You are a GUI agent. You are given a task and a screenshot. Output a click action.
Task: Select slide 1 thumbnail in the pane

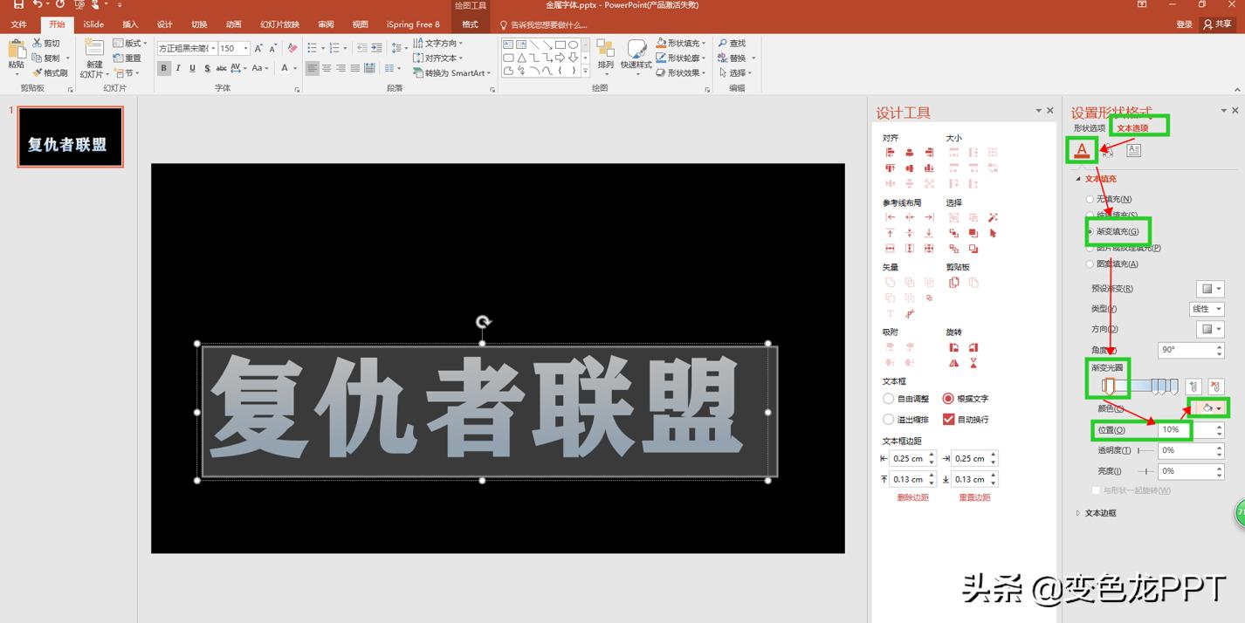click(70, 136)
